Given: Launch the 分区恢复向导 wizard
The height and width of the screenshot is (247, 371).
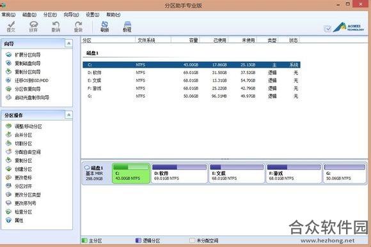Looking at the screenshot, I should pos(24,89).
